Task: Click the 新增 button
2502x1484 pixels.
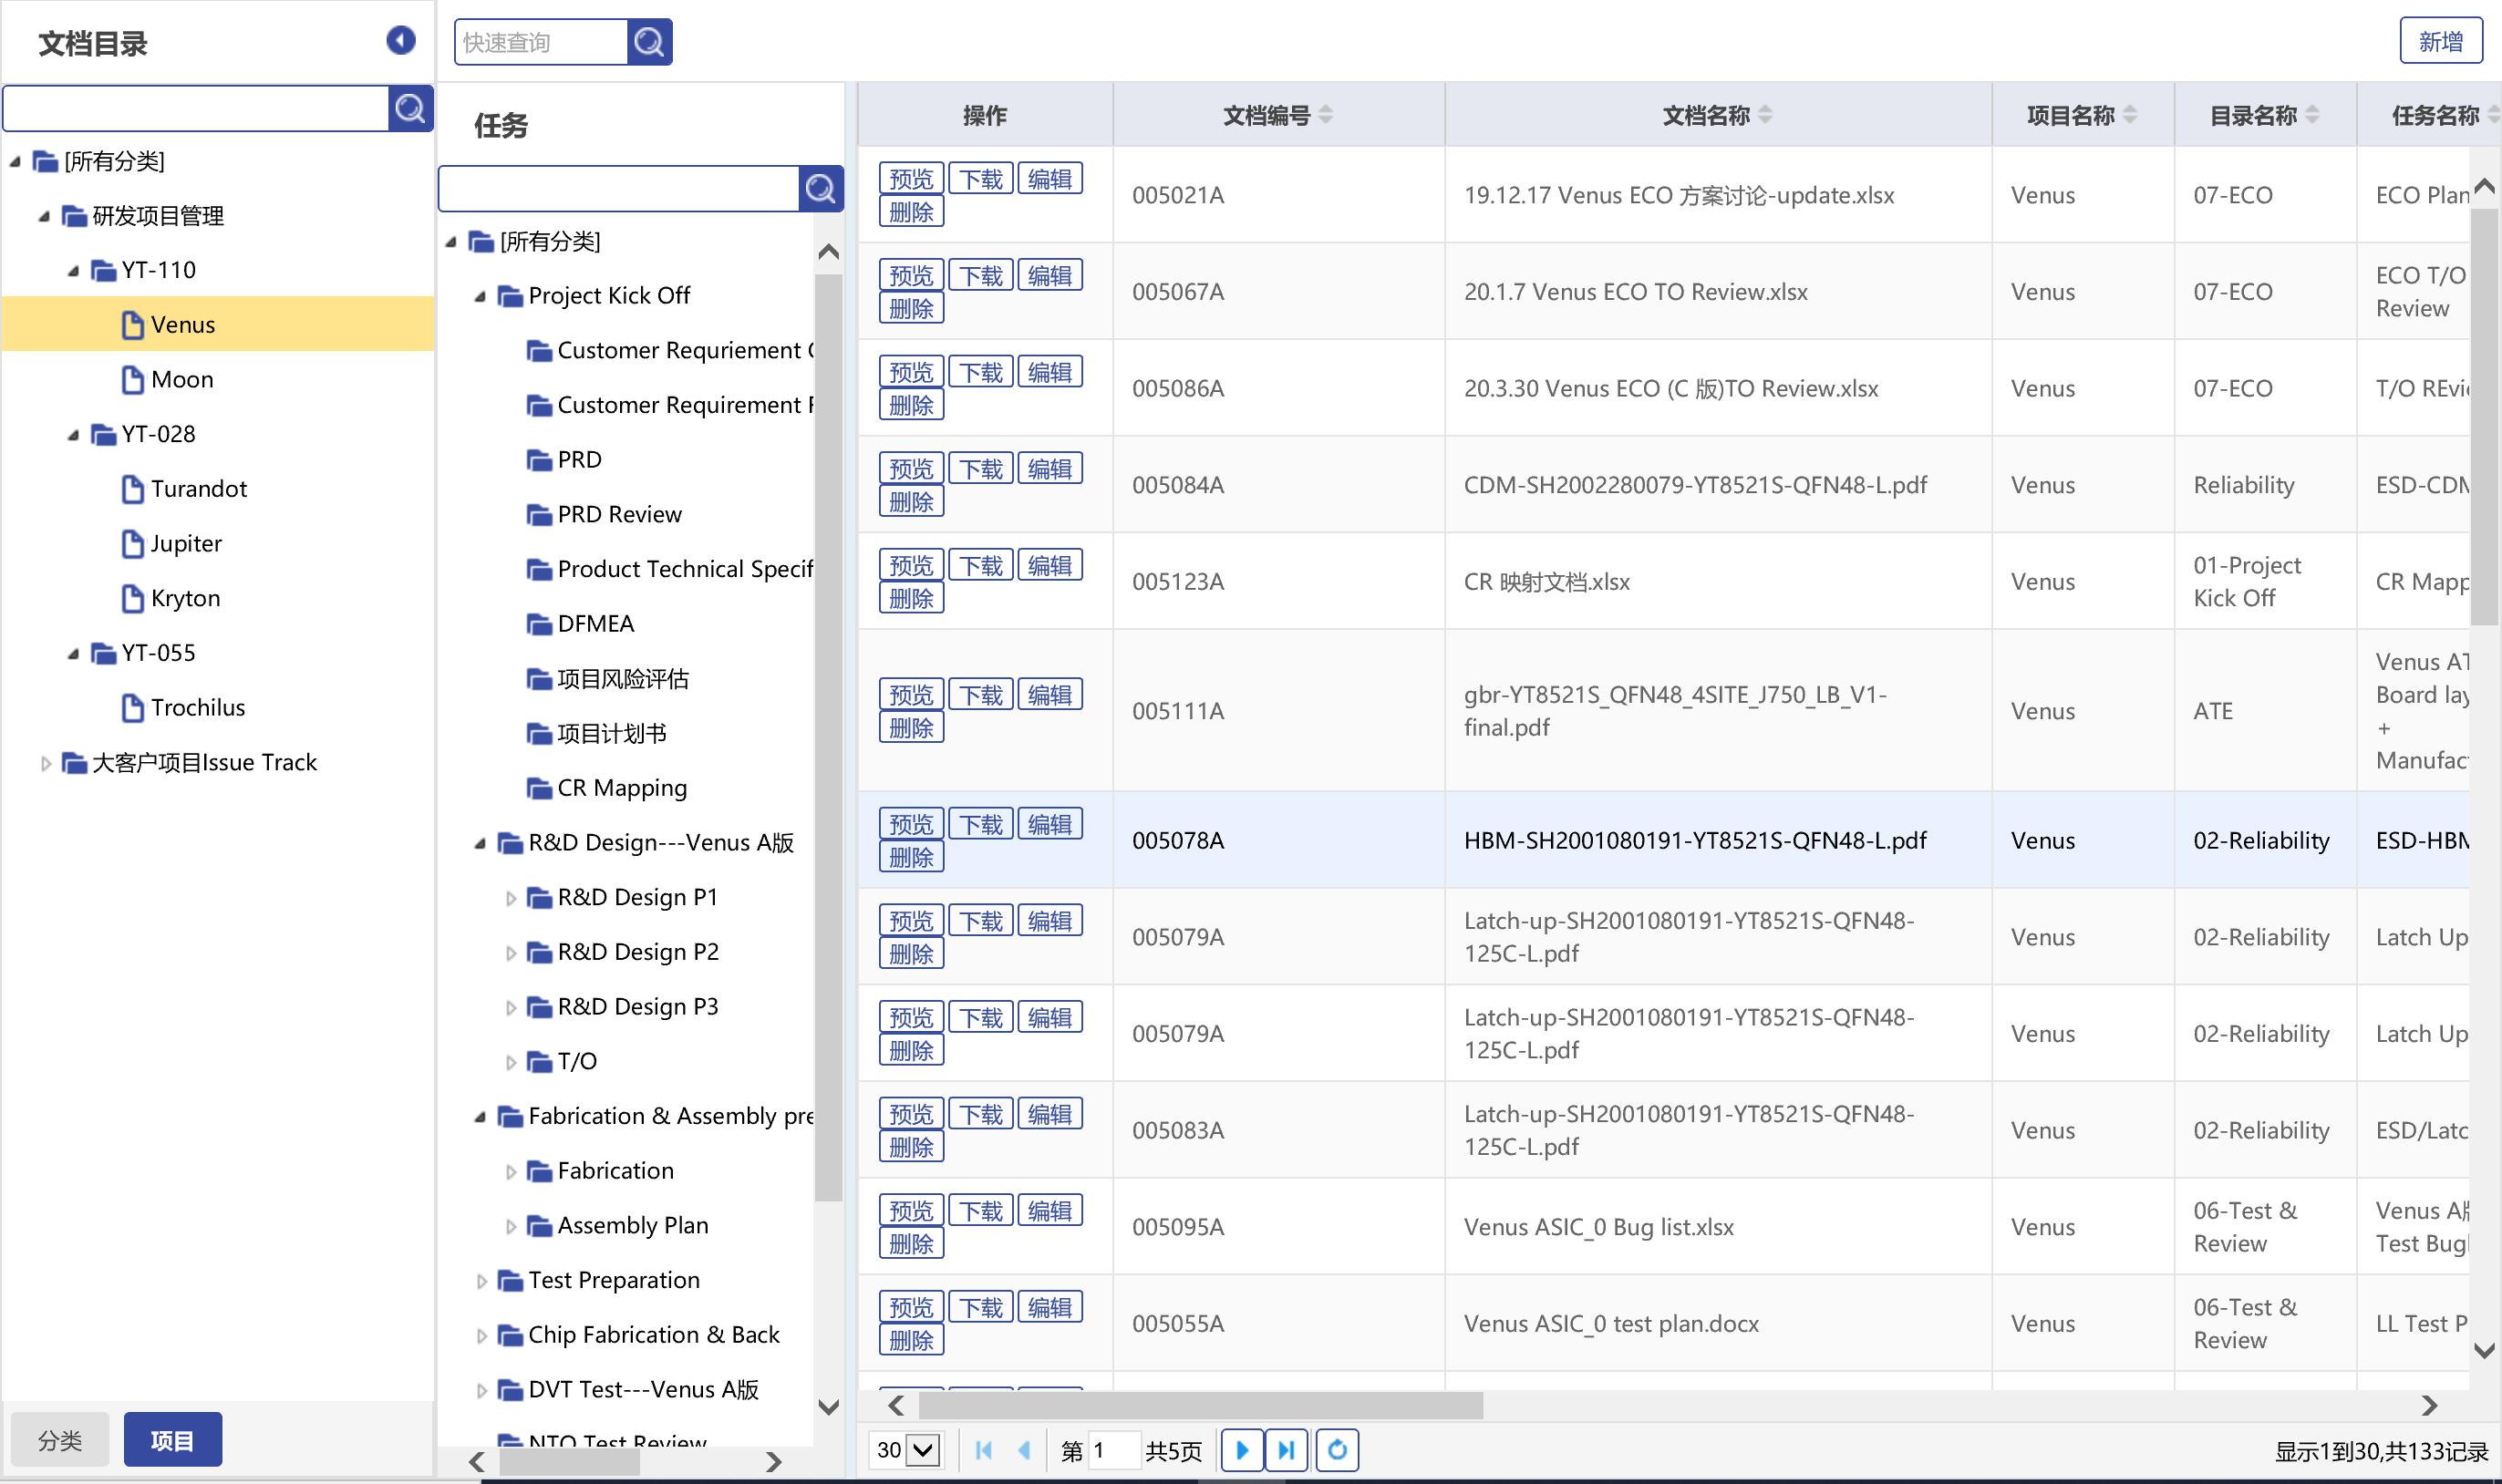Action: [2440, 41]
